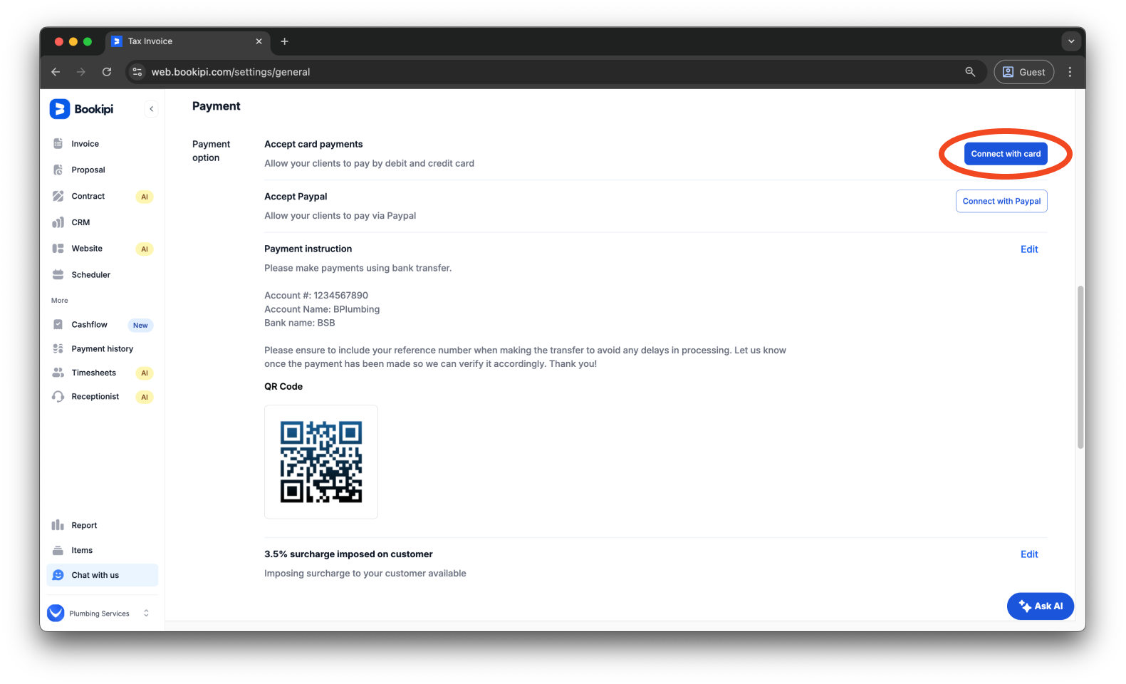Open the Scheduler calendar icon

tap(58, 274)
